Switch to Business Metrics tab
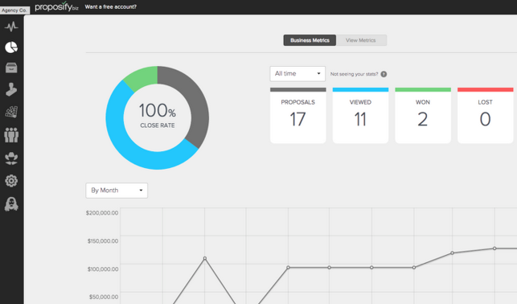The image size is (517, 304). (310, 40)
